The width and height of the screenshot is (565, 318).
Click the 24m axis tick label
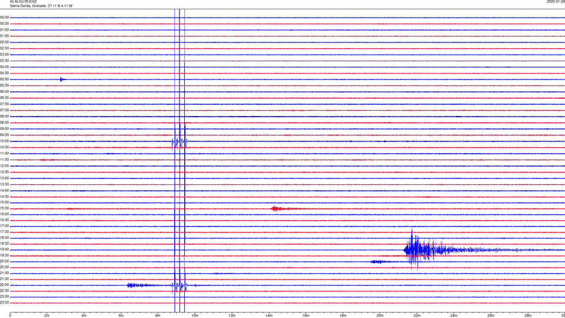[x=454, y=316]
